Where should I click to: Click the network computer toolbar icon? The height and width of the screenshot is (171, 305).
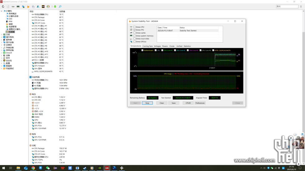point(23,7)
